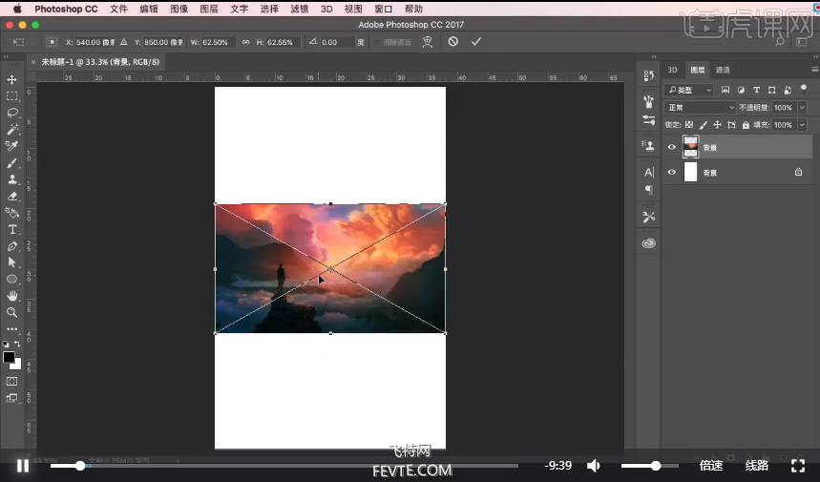Select the Clone Stamp tool

(x=12, y=179)
